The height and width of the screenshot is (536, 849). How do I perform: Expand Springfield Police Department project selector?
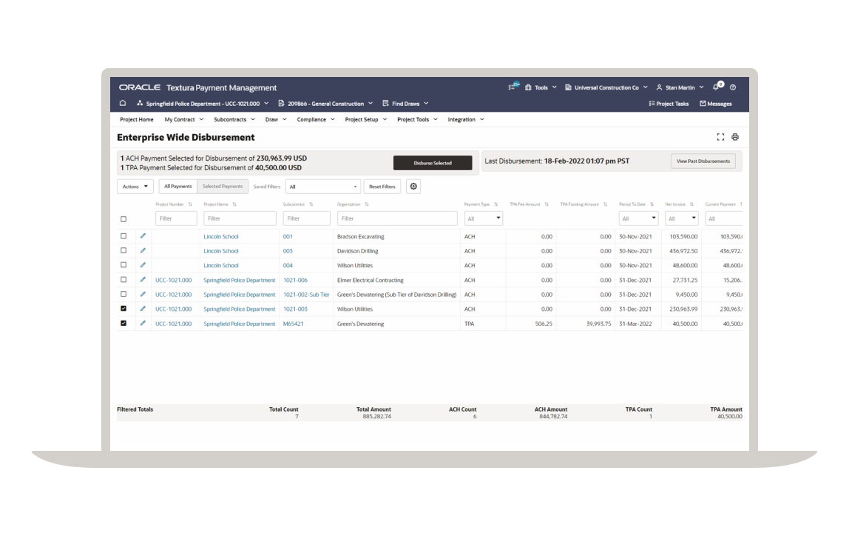[x=203, y=104]
